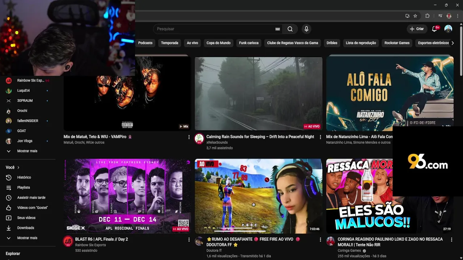Open 30PRAUM channel in sidebar
The height and width of the screenshot is (260, 463).
point(28,101)
